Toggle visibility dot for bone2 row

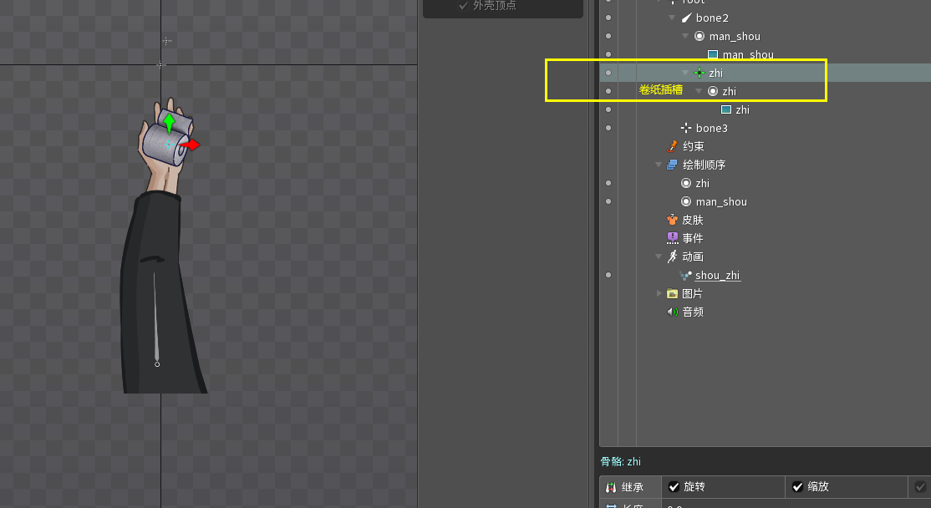pyautogui.click(x=608, y=18)
